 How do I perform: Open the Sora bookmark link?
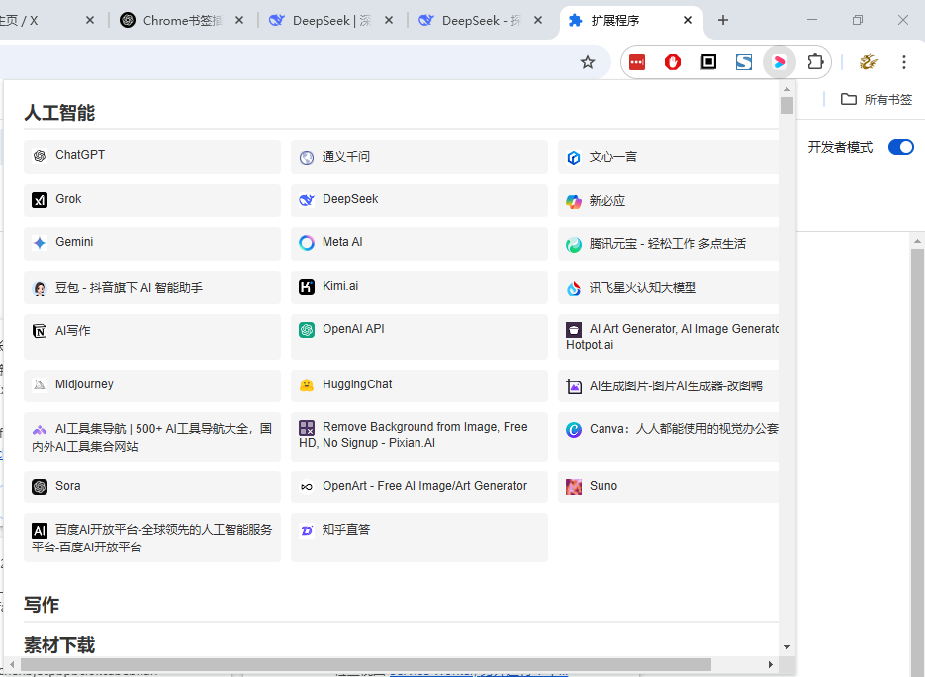click(152, 486)
